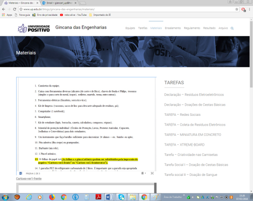
Task: Open TAREFA – XTREME-BOARD link
Action: tap(185, 145)
